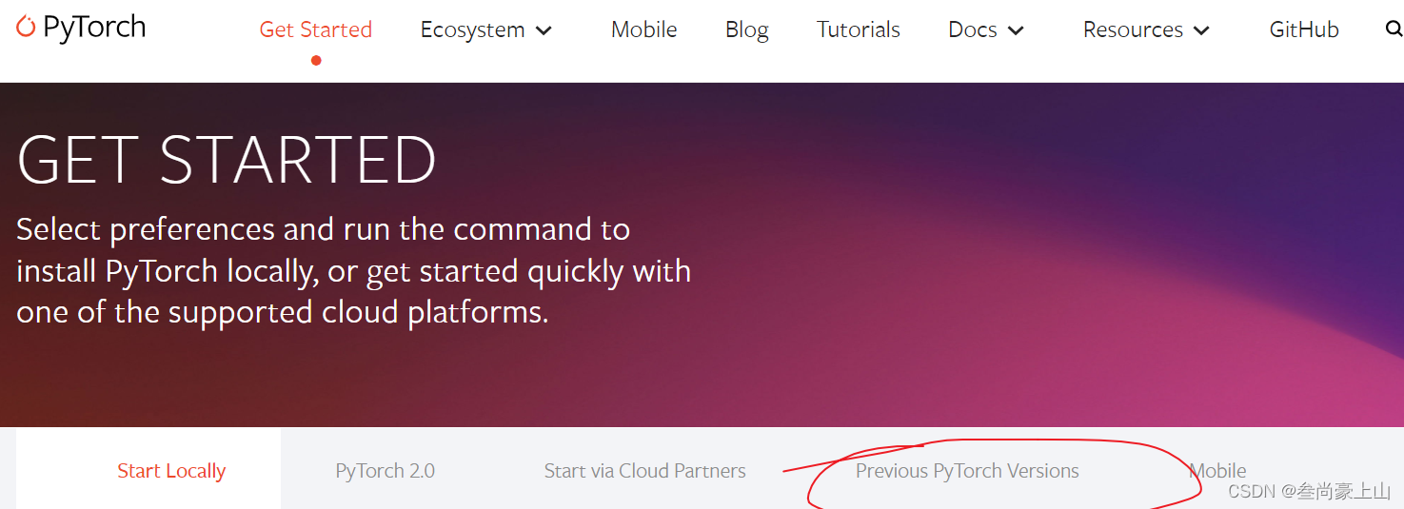Open search with the magnifier icon

1394,29
